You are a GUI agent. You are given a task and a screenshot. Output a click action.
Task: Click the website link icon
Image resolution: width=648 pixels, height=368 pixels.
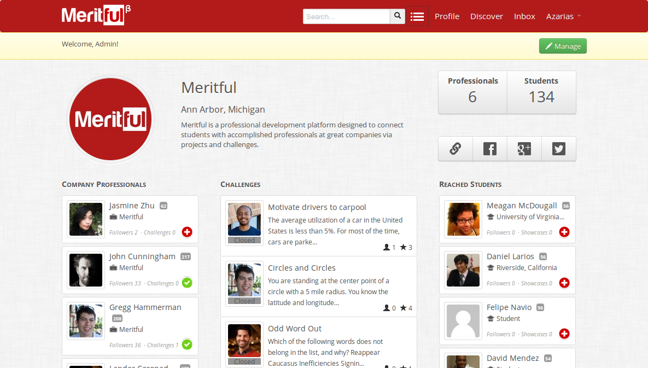456,149
